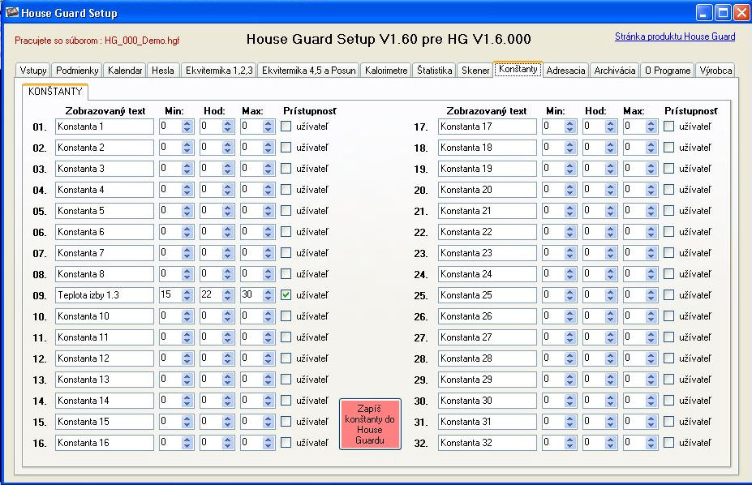Select the Konstanta 28 text field

(488, 358)
